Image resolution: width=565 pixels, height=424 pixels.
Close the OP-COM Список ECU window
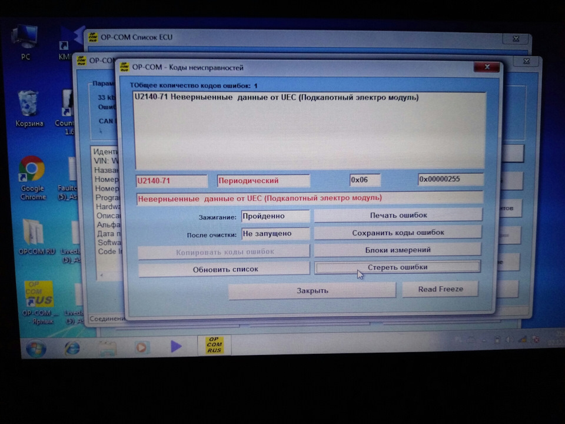coord(516,39)
